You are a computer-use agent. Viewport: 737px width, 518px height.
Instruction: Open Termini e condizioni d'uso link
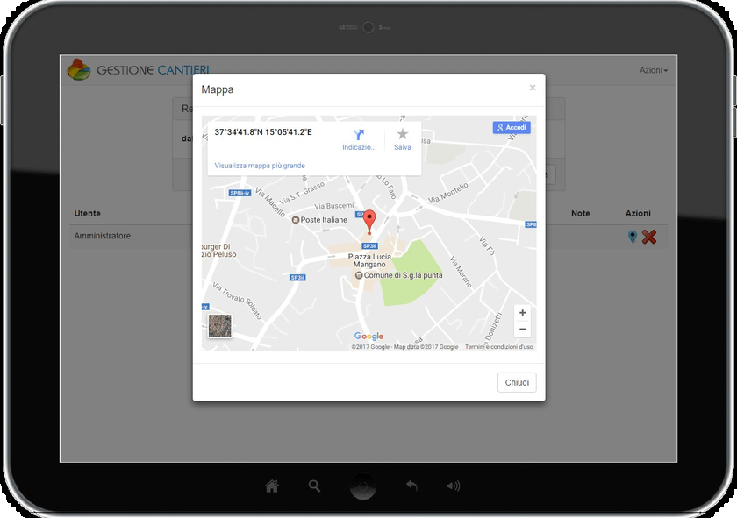pos(498,347)
